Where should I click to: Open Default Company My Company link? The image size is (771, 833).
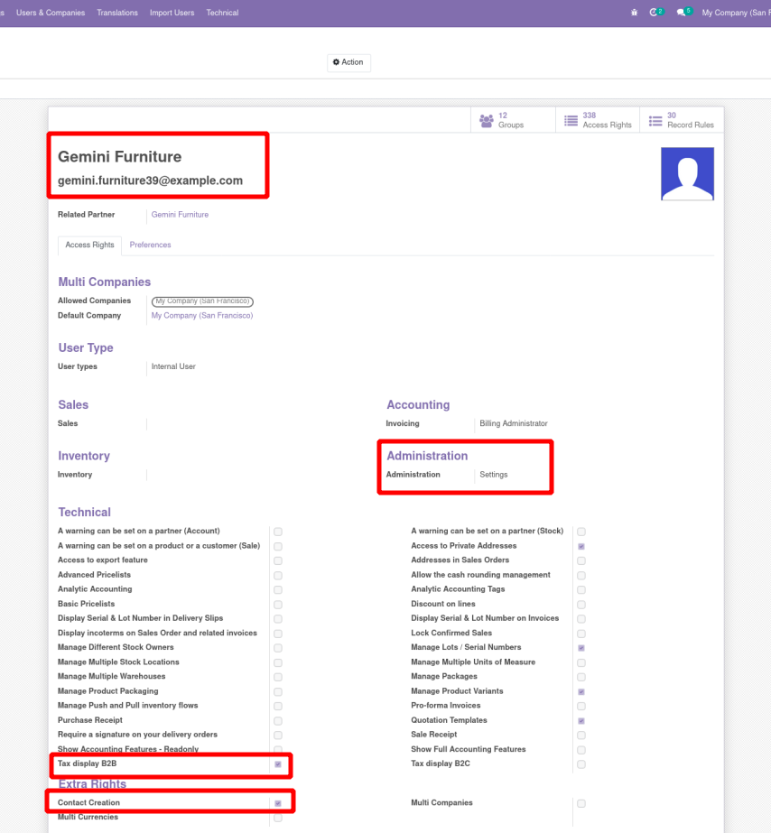(202, 316)
